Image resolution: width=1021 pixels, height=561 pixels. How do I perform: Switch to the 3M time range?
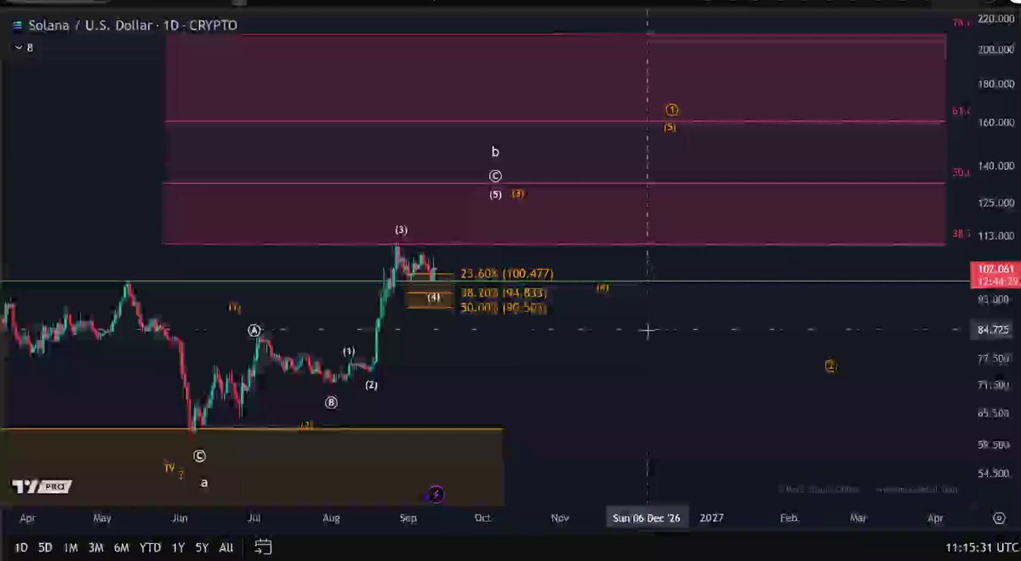coord(96,547)
